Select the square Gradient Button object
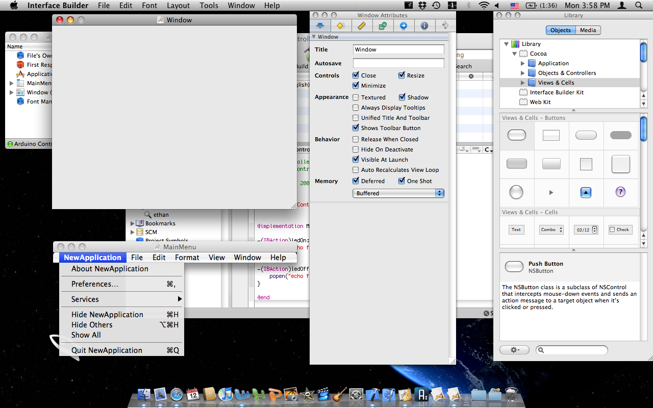The height and width of the screenshot is (408, 653). 551,135
